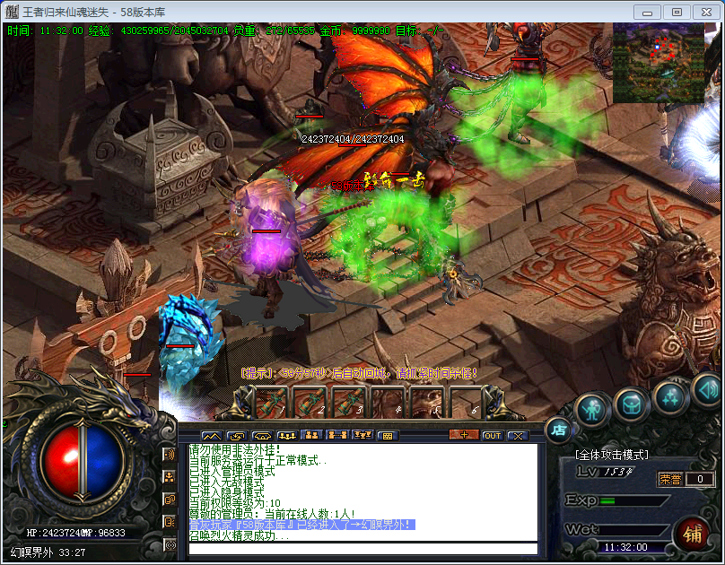Use quick-slot item number 1
Screen dimensions: 725x565
(x=270, y=403)
